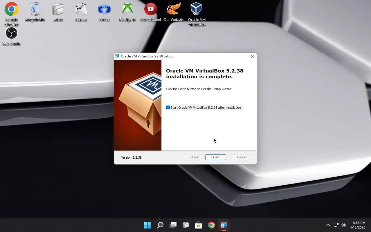
Task: Open the Google Chrome desktop shortcut
Action: tap(12, 14)
